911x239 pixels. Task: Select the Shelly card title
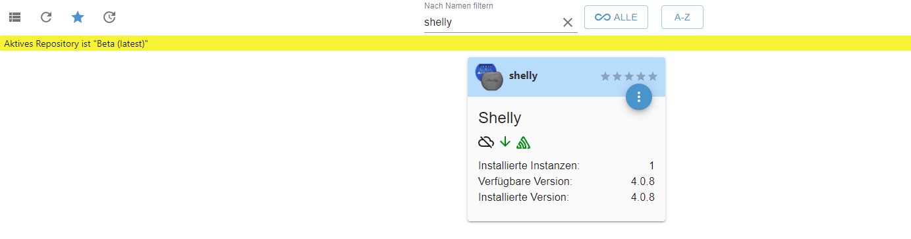coord(500,118)
